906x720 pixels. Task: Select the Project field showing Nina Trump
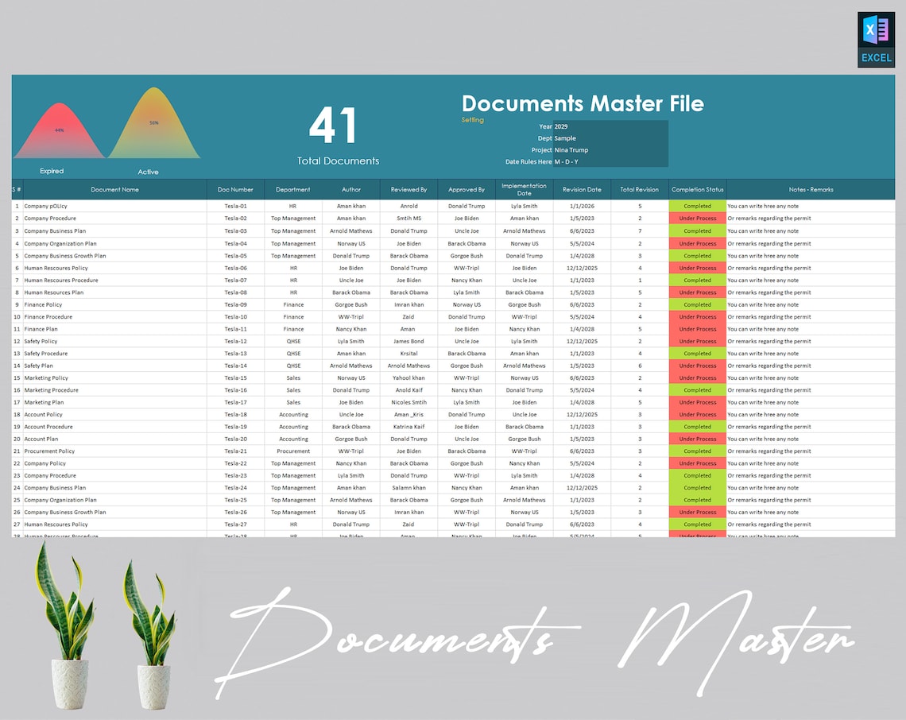610,149
